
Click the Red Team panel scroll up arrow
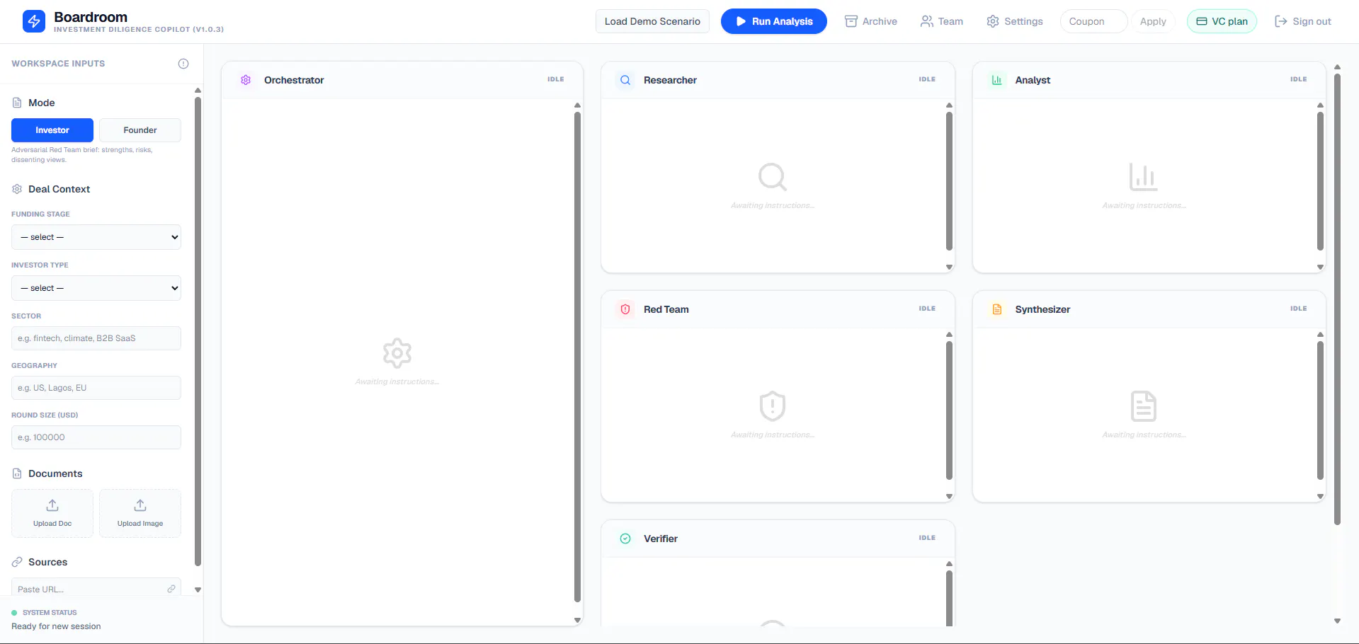point(949,335)
